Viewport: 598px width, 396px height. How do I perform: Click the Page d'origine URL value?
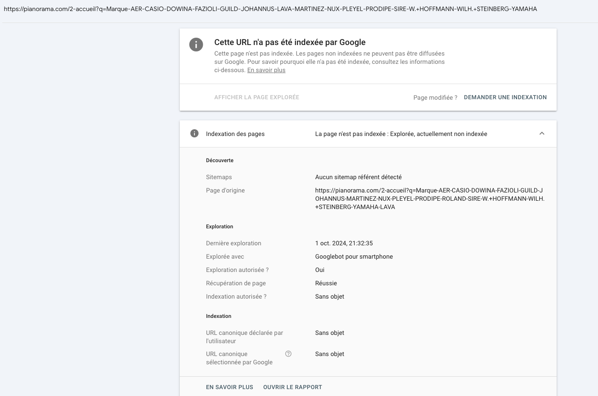(430, 198)
